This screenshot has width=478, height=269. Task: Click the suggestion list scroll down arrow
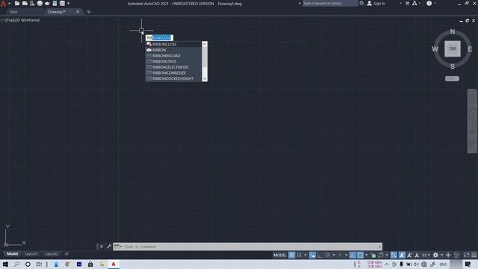point(205,78)
